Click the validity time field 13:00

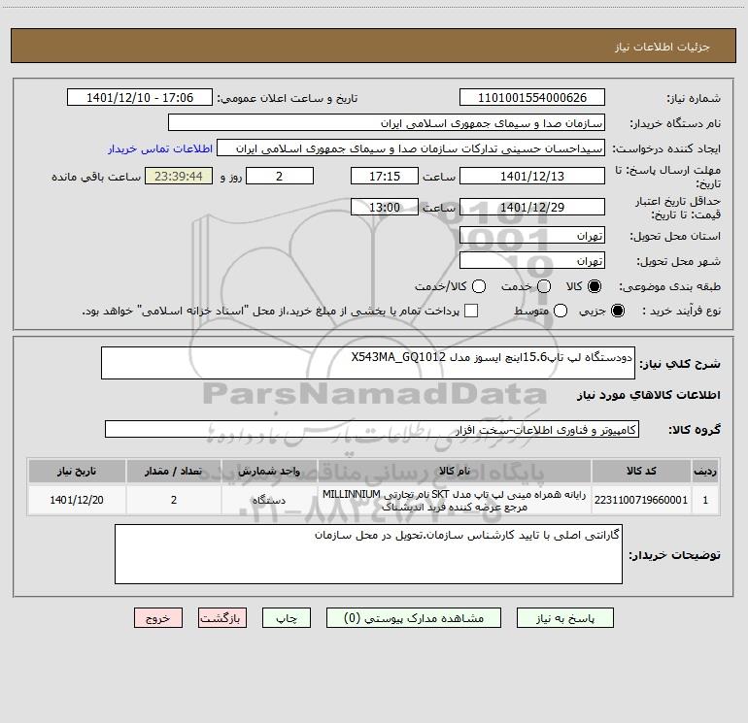pyautogui.click(x=385, y=208)
